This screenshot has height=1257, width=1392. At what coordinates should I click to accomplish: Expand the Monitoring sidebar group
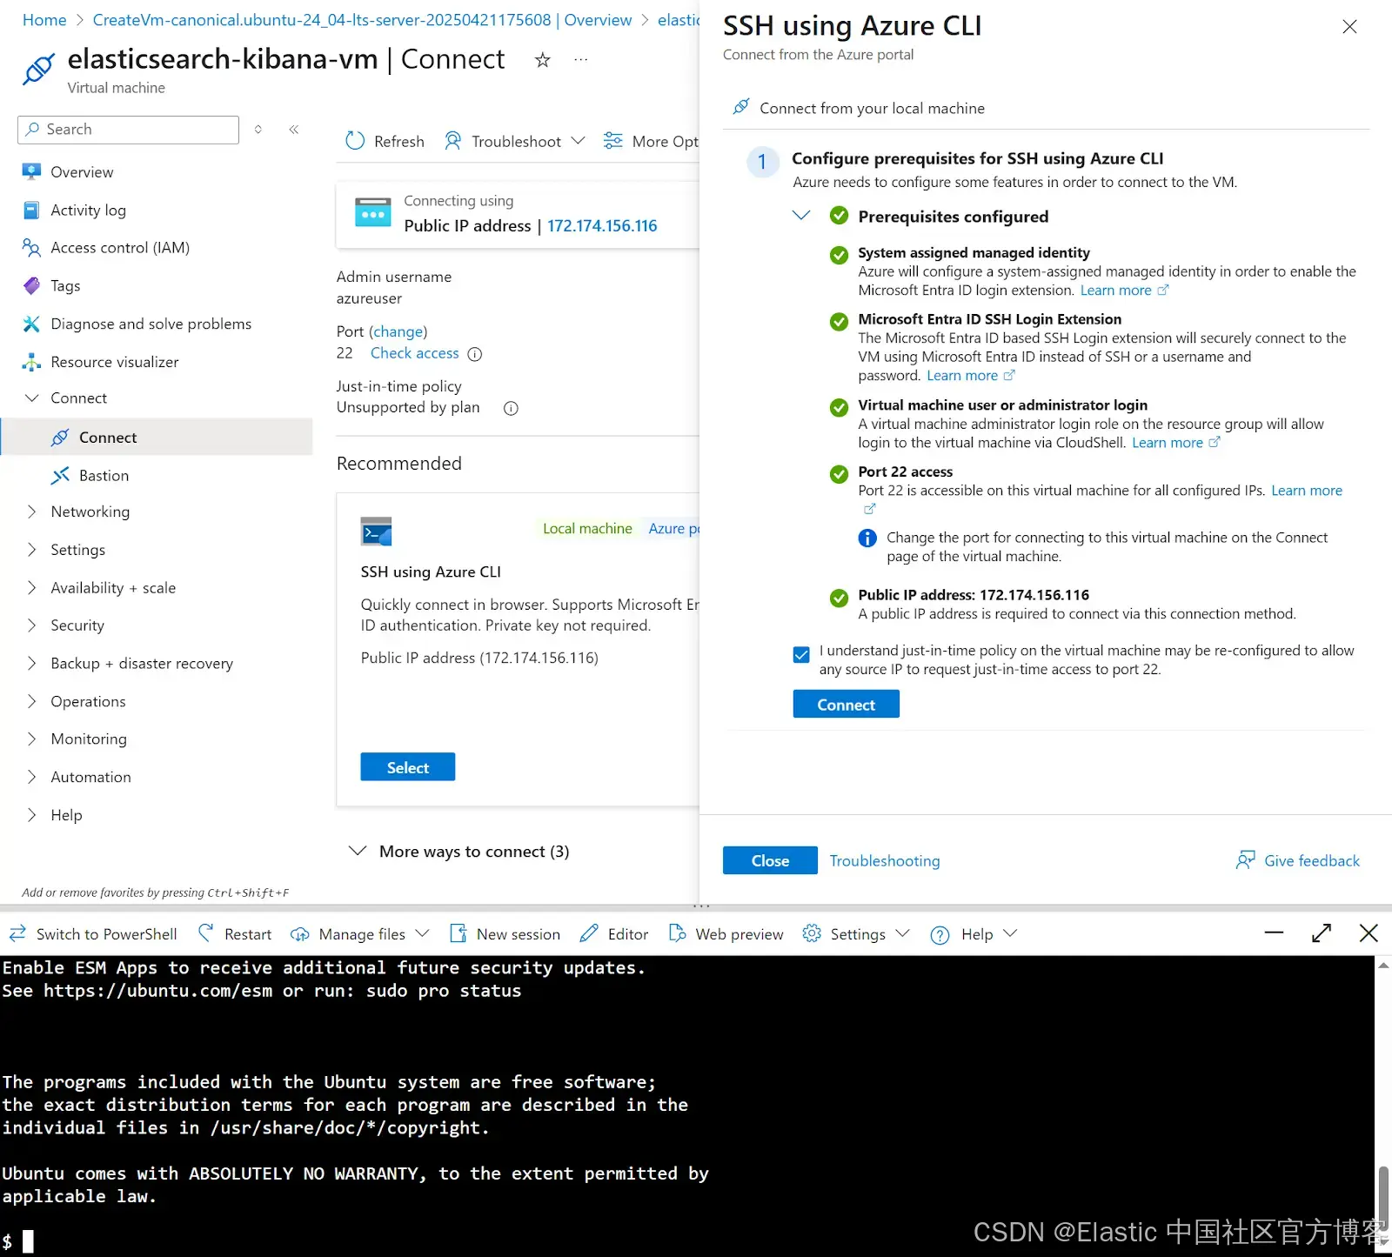click(32, 739)
